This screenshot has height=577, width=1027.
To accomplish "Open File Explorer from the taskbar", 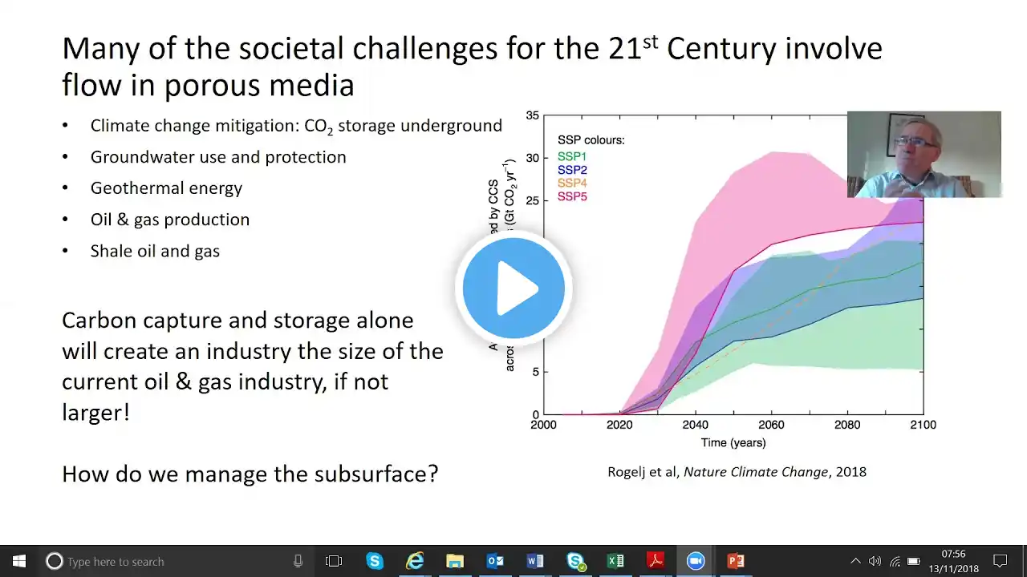I will coord(455,561).
